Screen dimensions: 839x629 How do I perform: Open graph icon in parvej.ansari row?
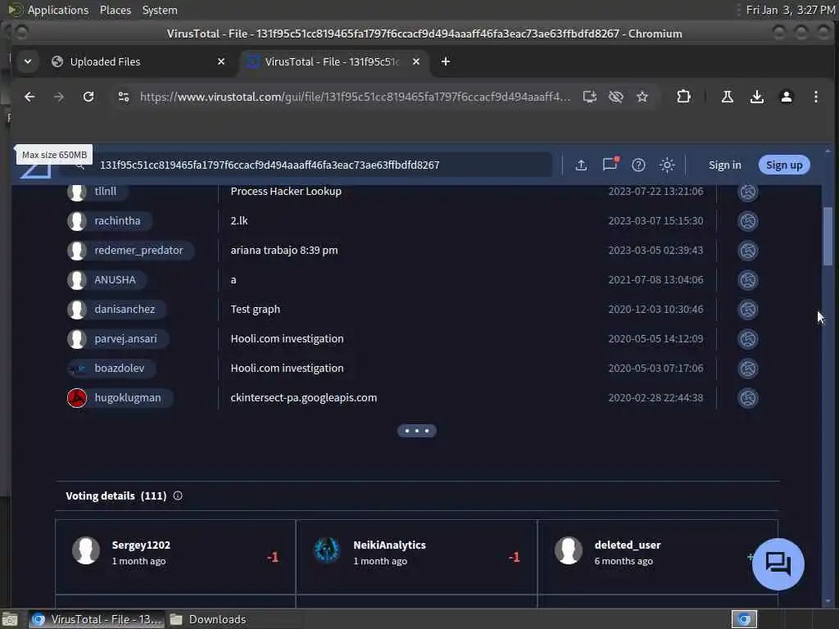click(747, 338)
